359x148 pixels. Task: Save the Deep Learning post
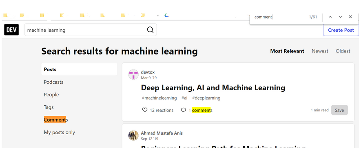tap(339, 110)
